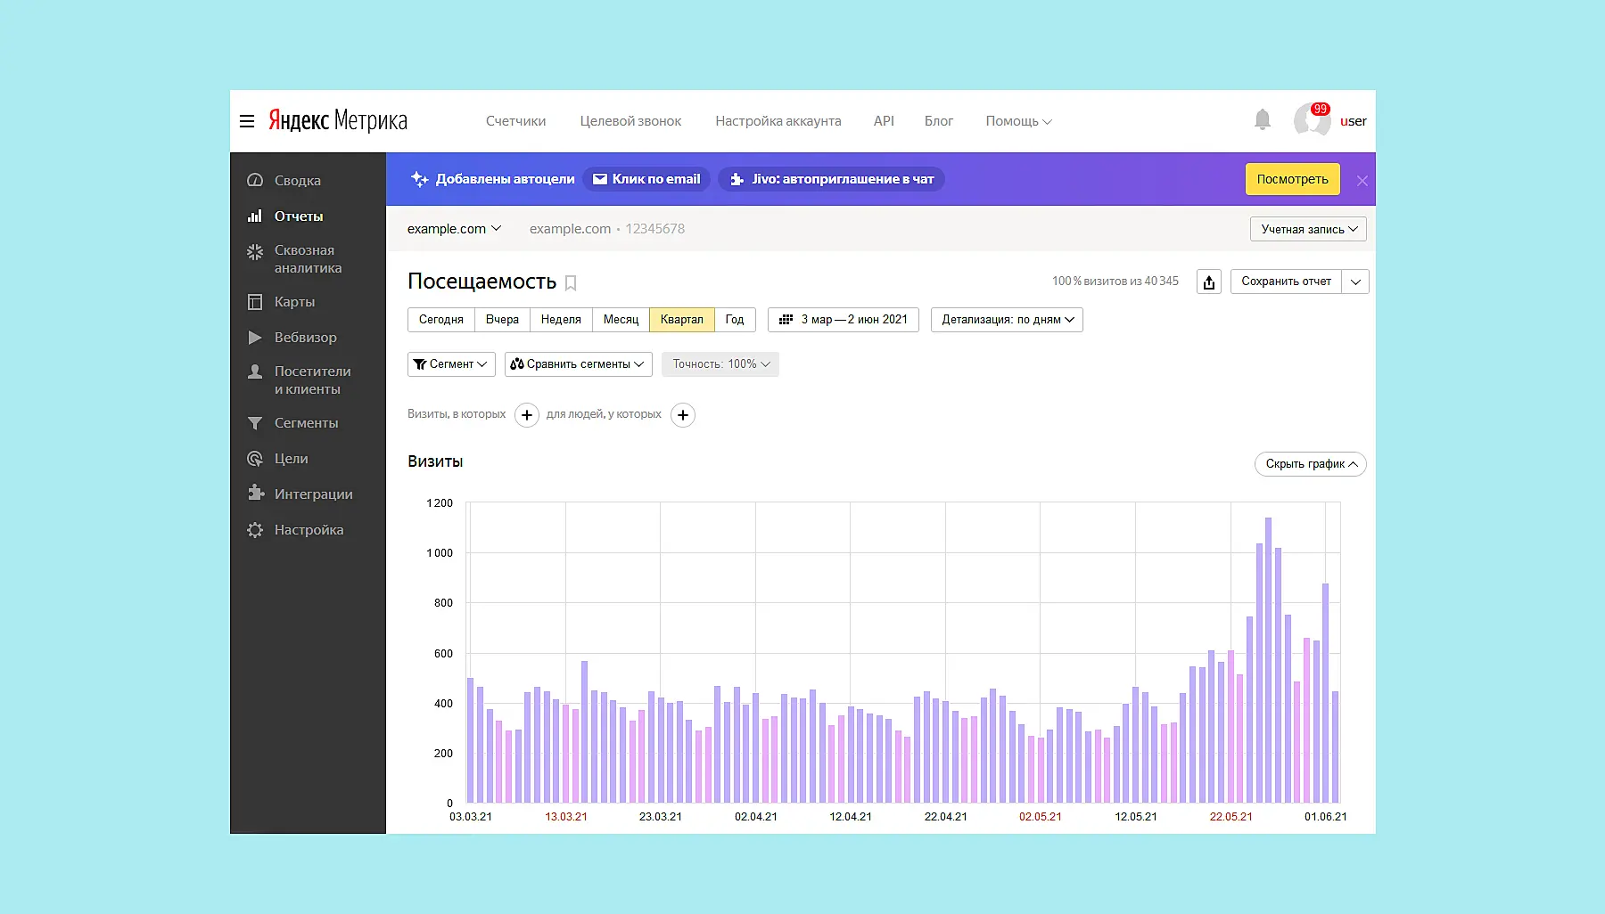Viewport: 1605px width, 914px height.
Task: Click the tallest bar in the chart
Action: pos(1268,659)
